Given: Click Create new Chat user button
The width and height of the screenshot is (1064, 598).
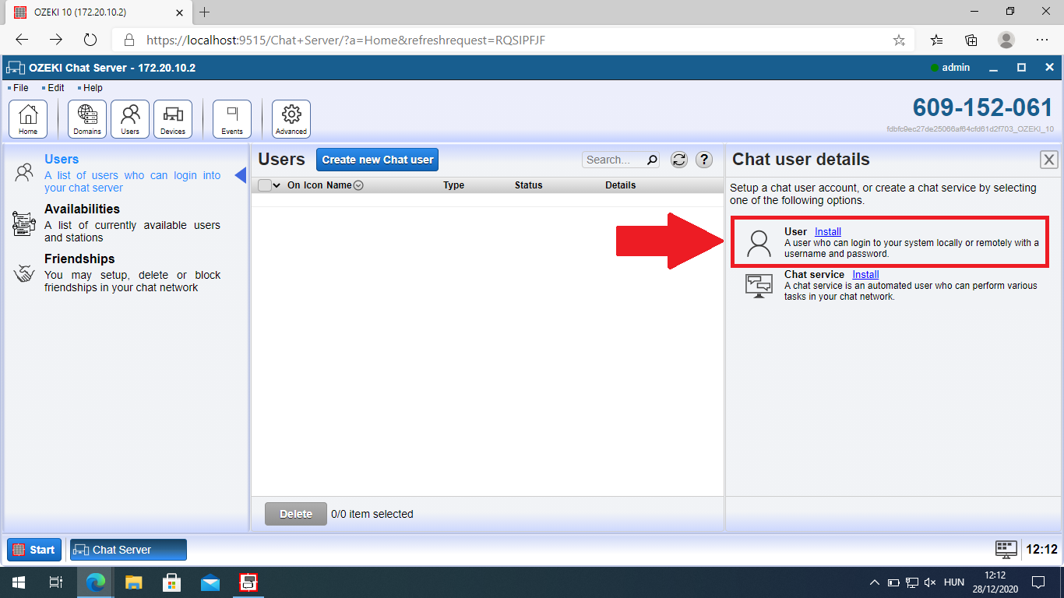Looking at the screenshot, I should [x=378, y=160].
